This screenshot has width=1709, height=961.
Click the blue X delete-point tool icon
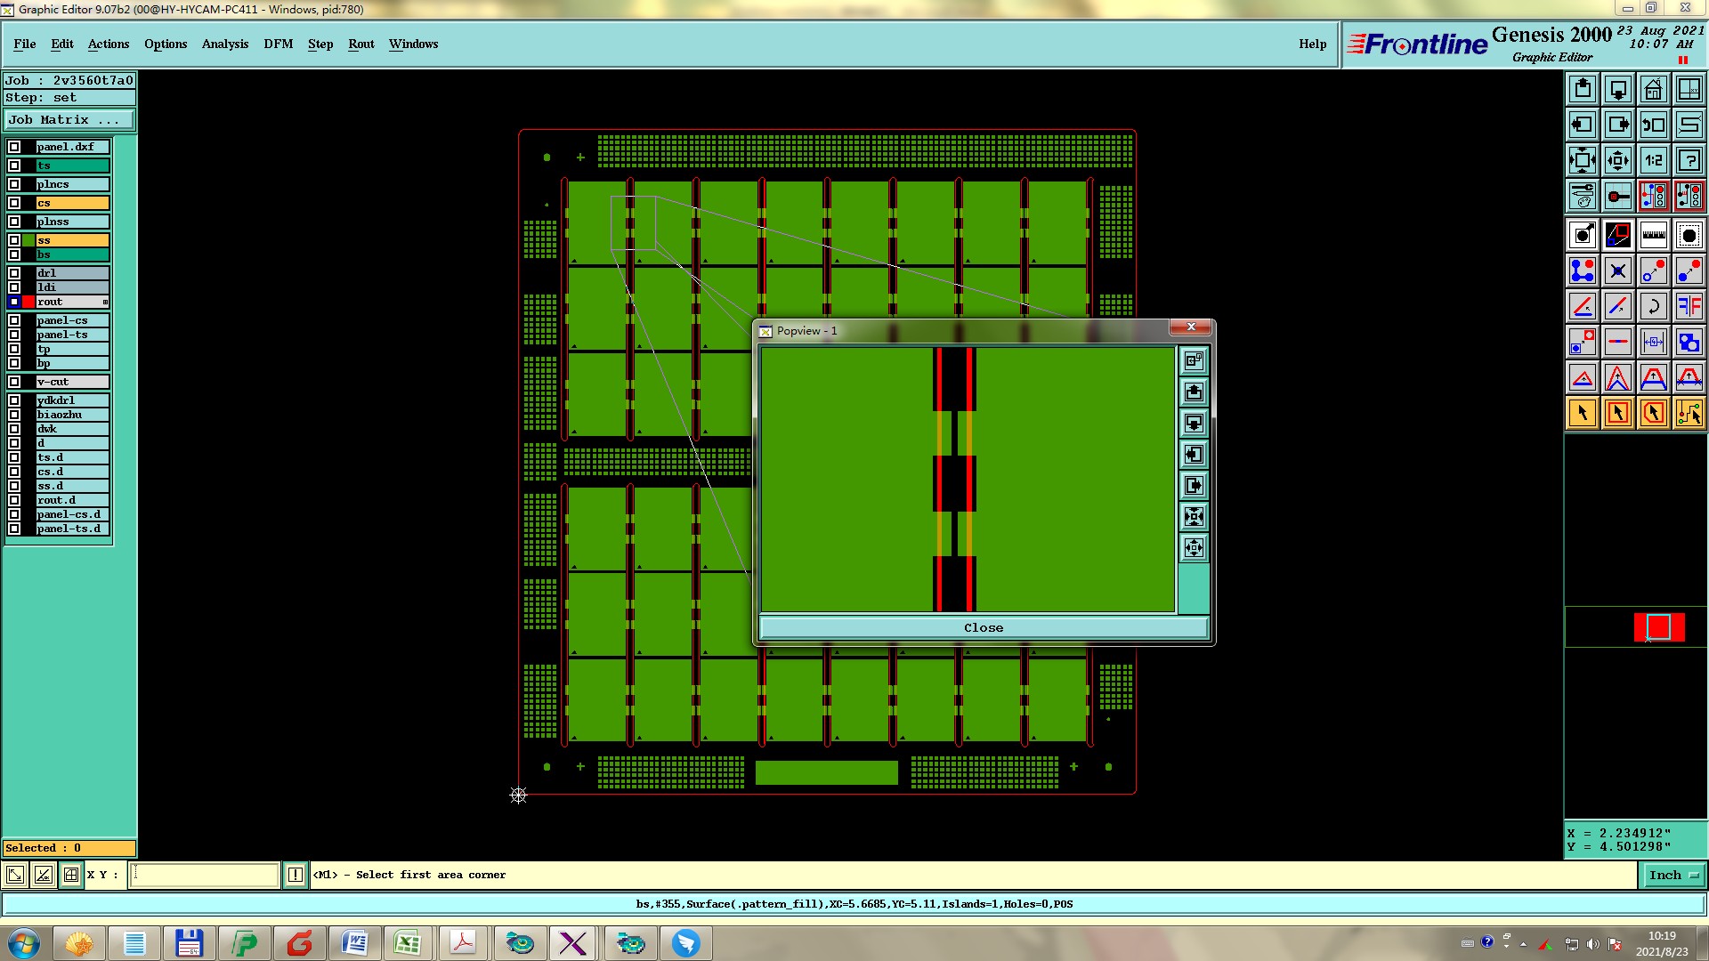pos(1617,271)
